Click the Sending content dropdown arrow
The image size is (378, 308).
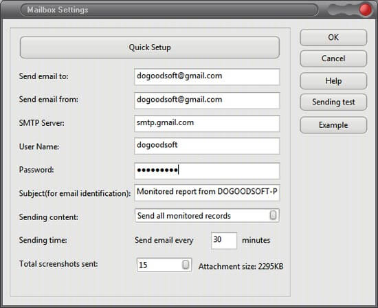pos(273,215)
